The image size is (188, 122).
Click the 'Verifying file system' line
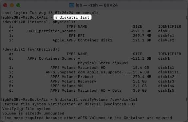[27, 109]
